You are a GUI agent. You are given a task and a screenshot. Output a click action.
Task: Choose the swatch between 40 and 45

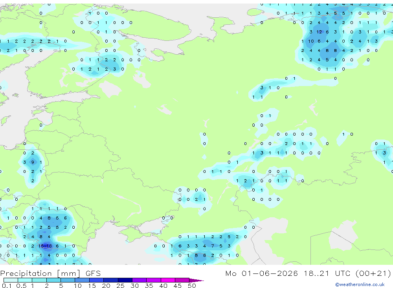(168, 280)
